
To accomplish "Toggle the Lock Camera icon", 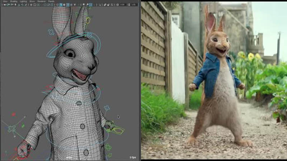I will tap(8, 5).
